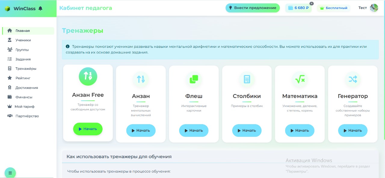The width and height of the screenshot is (385, 178).
Task: Click the Генератор shuffle icon
Action: (353, 79)
